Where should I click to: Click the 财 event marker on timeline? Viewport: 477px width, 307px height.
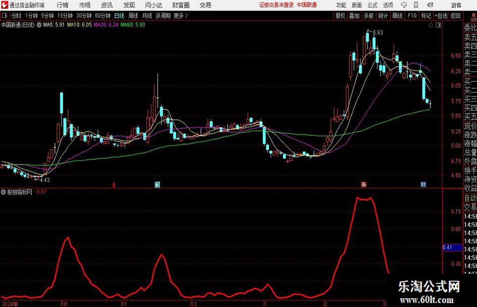[423, 184]
